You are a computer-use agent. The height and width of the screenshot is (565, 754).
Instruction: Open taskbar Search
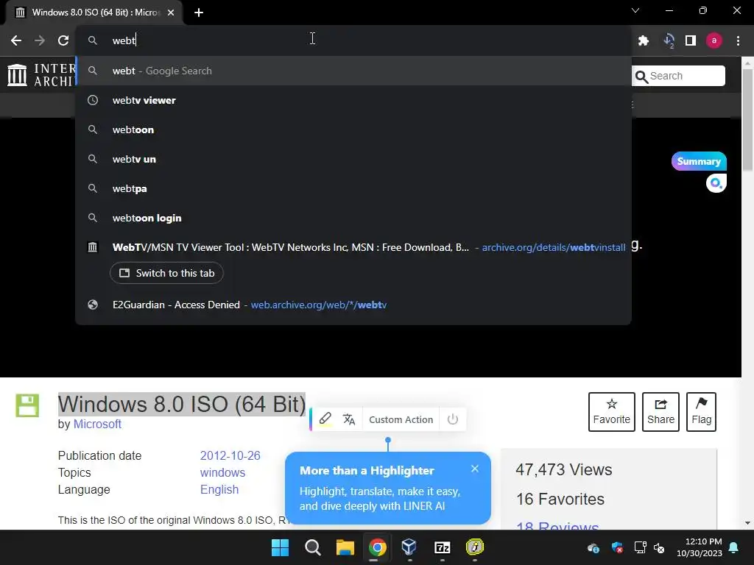click(312, 547)
